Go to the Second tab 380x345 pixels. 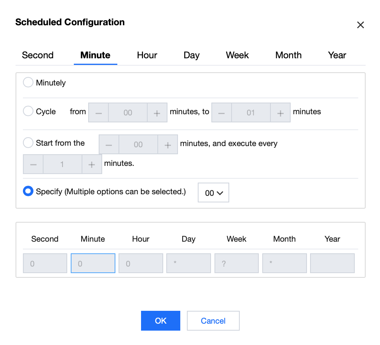[x=38, y=55]
